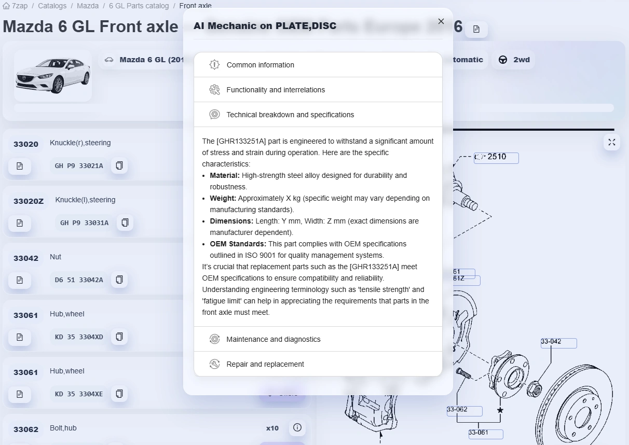The height and width of the screenshot is (445, 629).
Task: Open the Mazda breadcrumb link
Action: [x=88, y=6]
